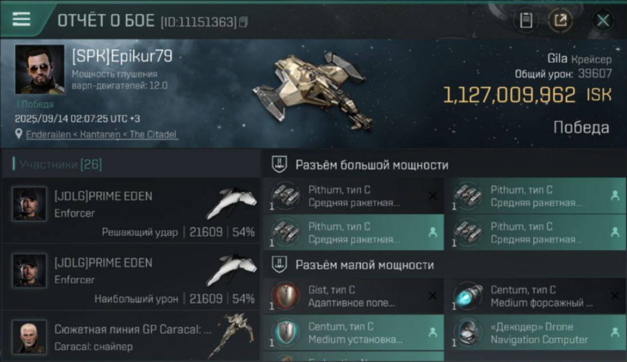
Task: Click the low power slot section icon
Action: (280, 265)
